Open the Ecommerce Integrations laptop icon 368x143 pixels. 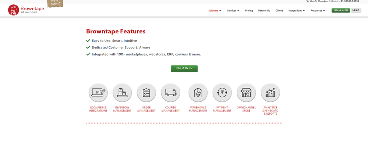(x=98, y=93)
